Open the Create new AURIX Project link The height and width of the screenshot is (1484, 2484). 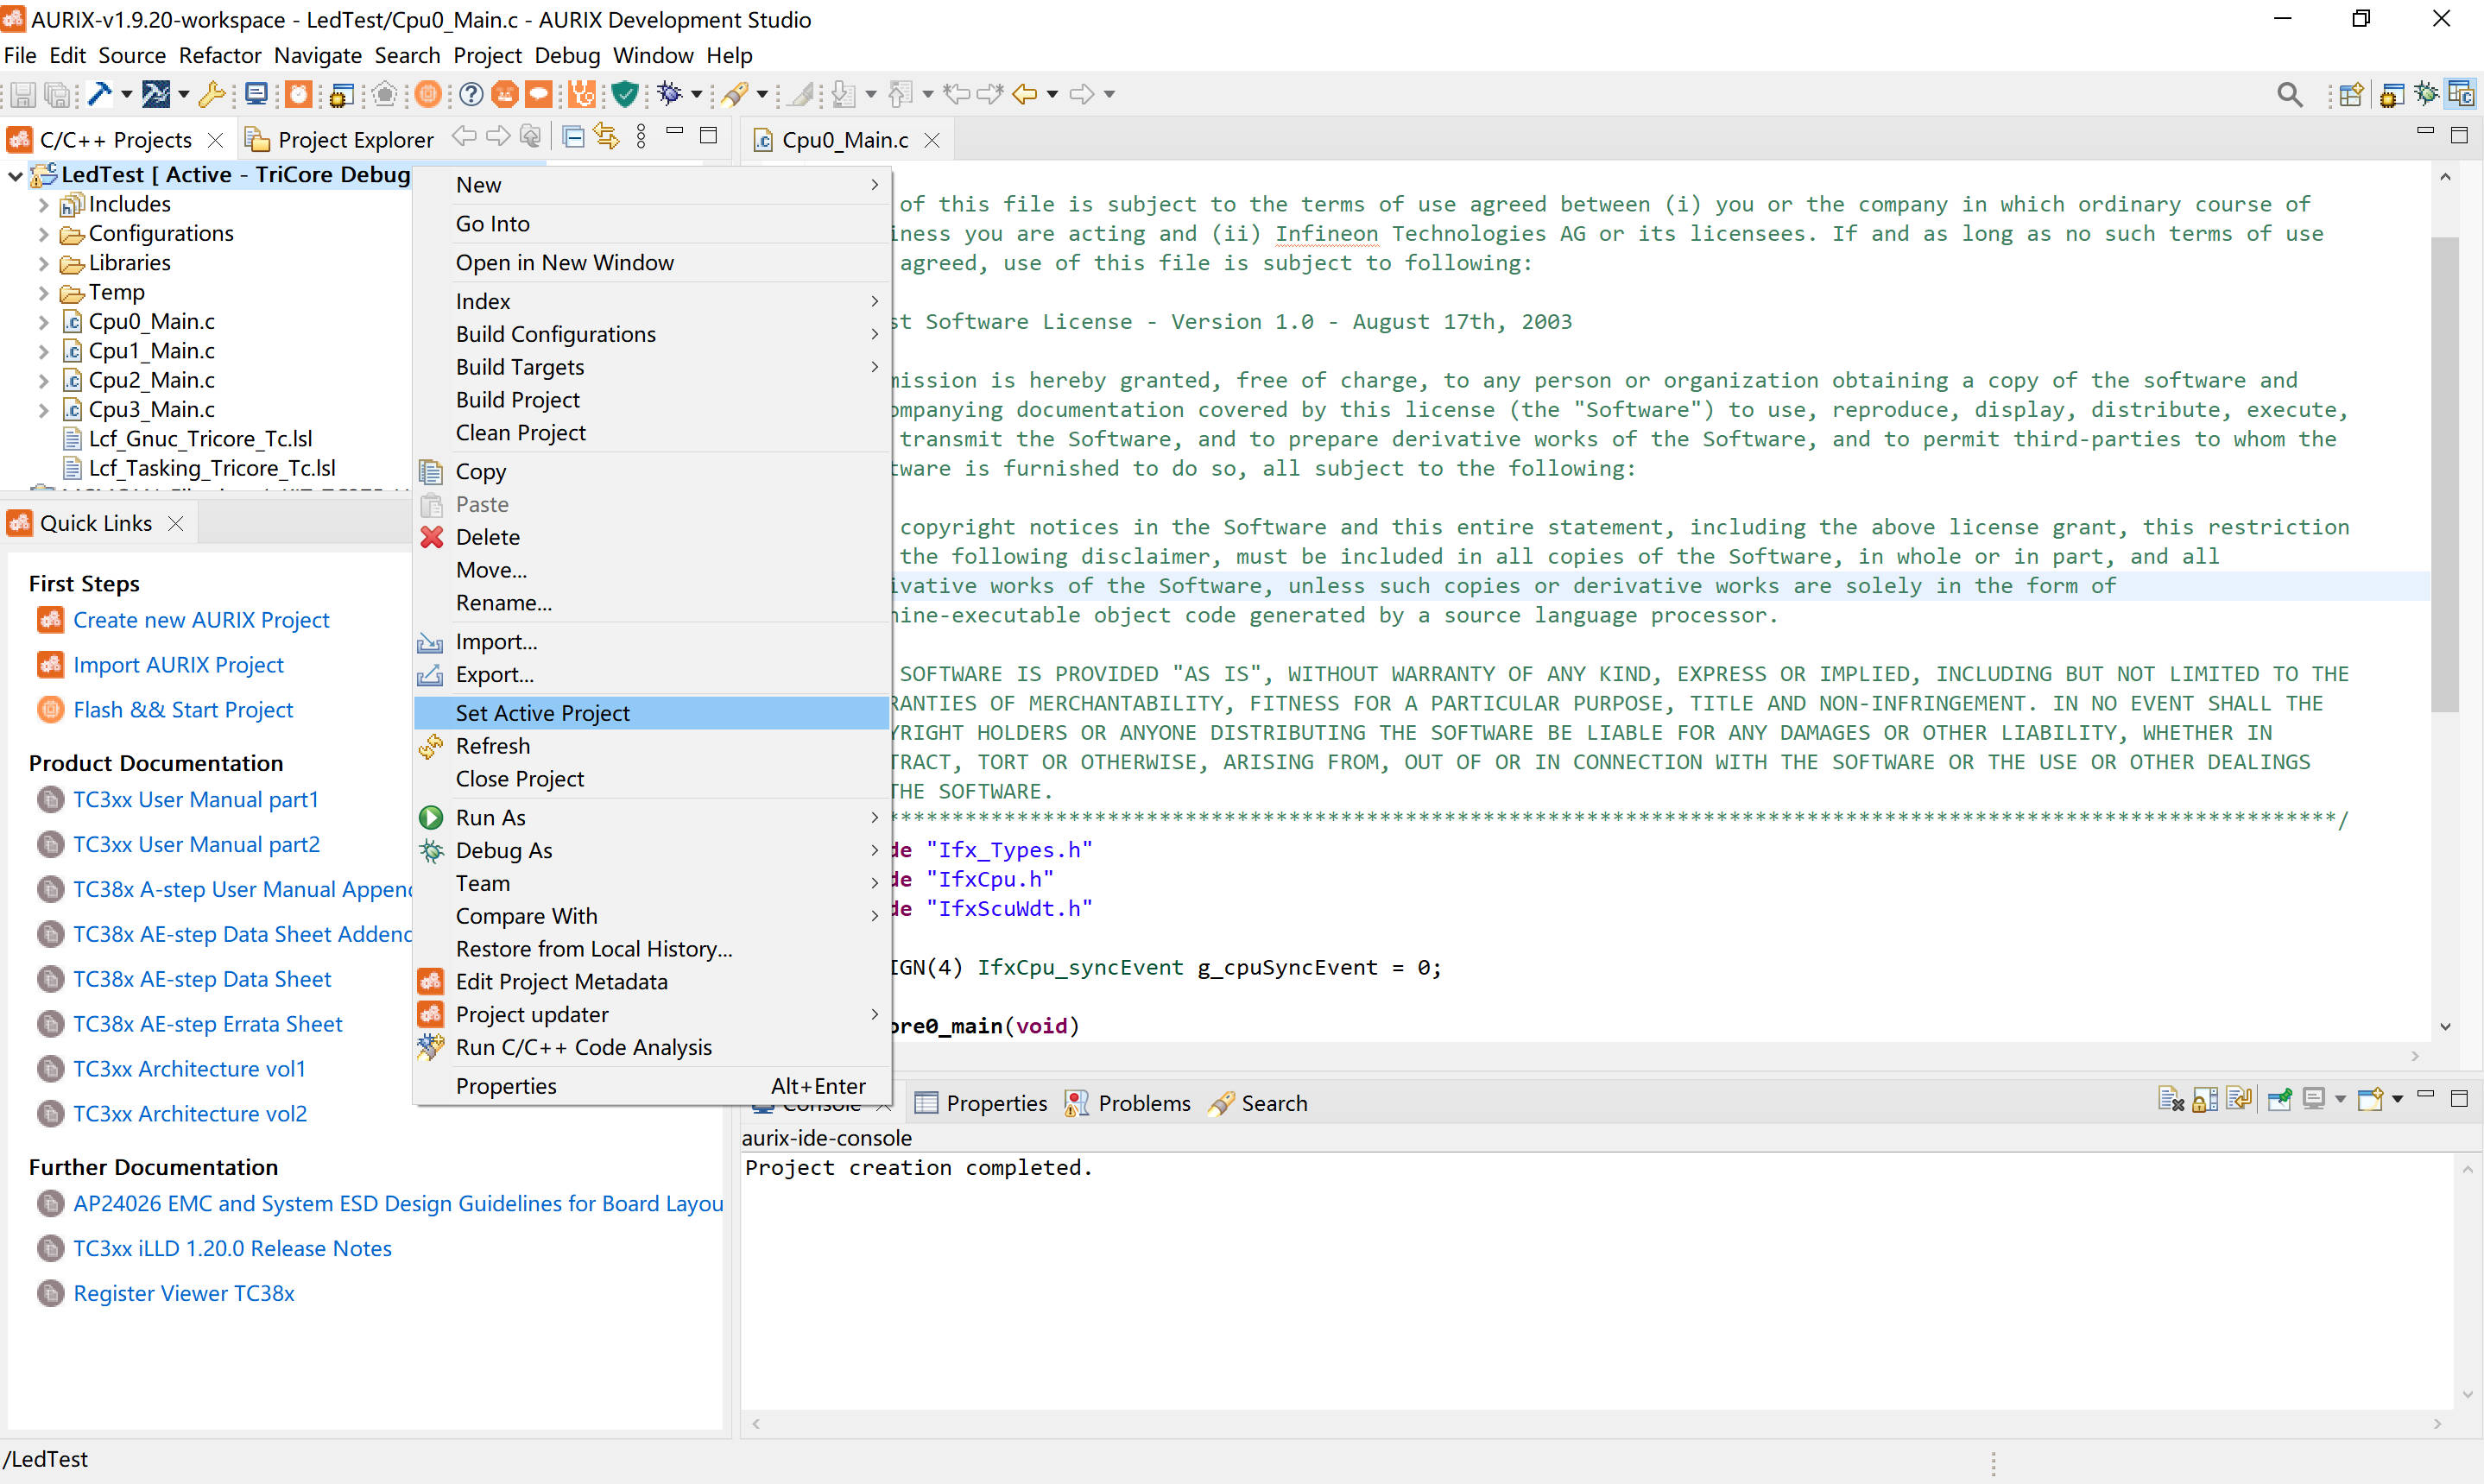click(201, 620)
